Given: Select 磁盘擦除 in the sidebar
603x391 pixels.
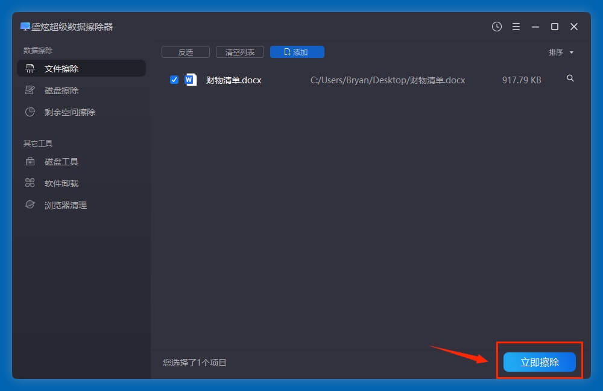Looking at the screenshot, I should click(62, 91).
